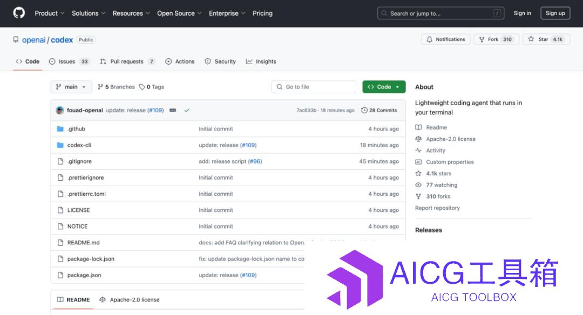View the 77 watching link
This screenshot has width=583, height=315.
coord(437,185)
